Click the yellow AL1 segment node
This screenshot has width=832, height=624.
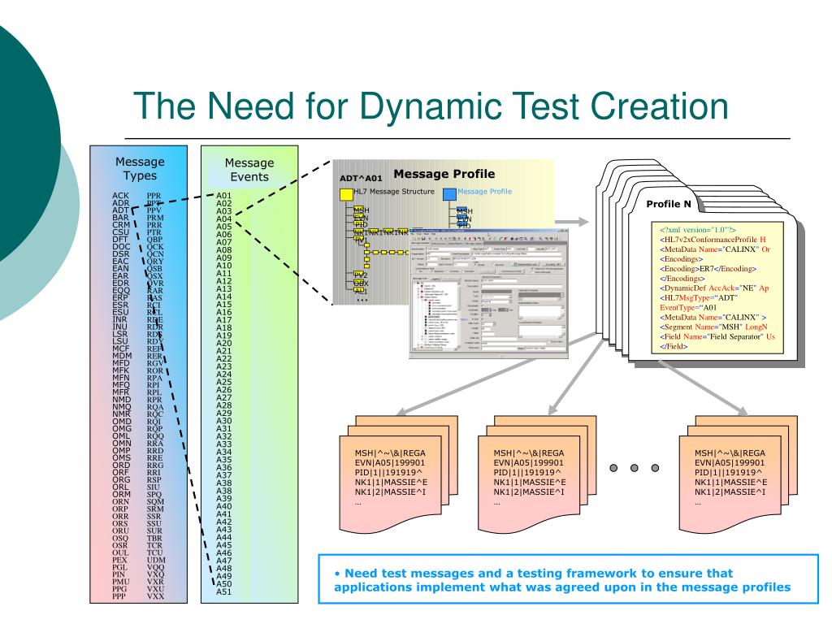tap(360, 291)
